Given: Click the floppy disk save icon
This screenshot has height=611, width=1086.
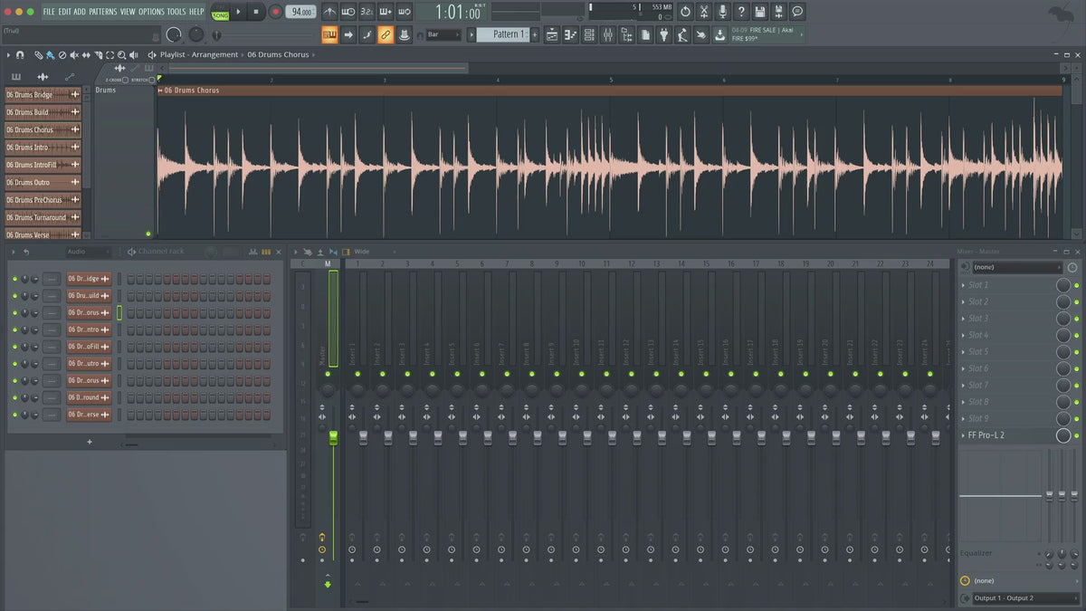Looking at the screenshot, I should [x=759, y=12].
